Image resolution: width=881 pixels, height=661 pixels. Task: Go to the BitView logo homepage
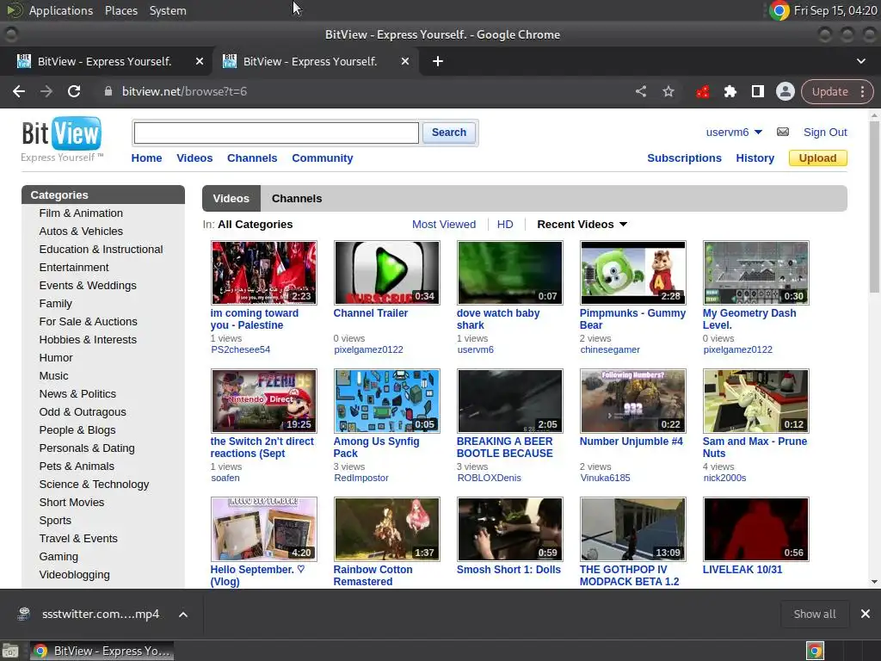pos(61,139)
